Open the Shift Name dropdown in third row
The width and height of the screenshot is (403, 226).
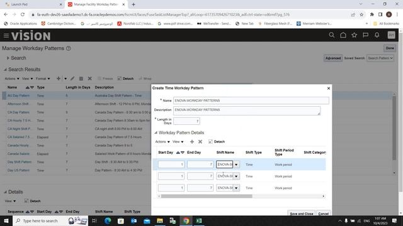coord(236,188)
